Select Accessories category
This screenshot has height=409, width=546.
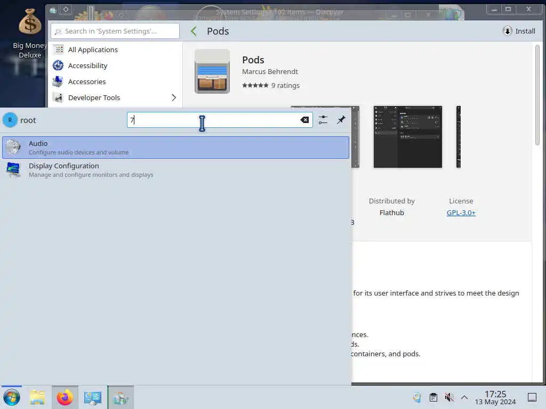pos(115,81)
